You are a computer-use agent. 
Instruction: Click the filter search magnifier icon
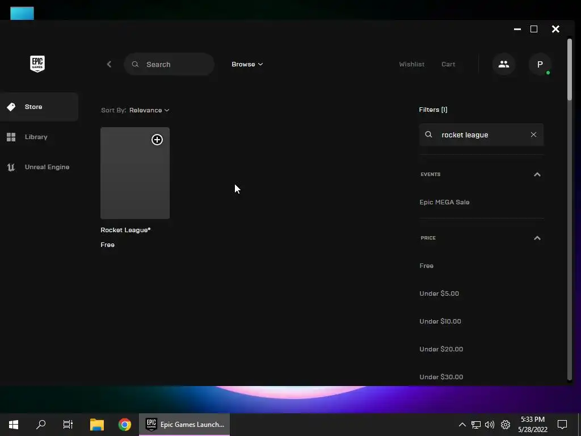[428, 134]
